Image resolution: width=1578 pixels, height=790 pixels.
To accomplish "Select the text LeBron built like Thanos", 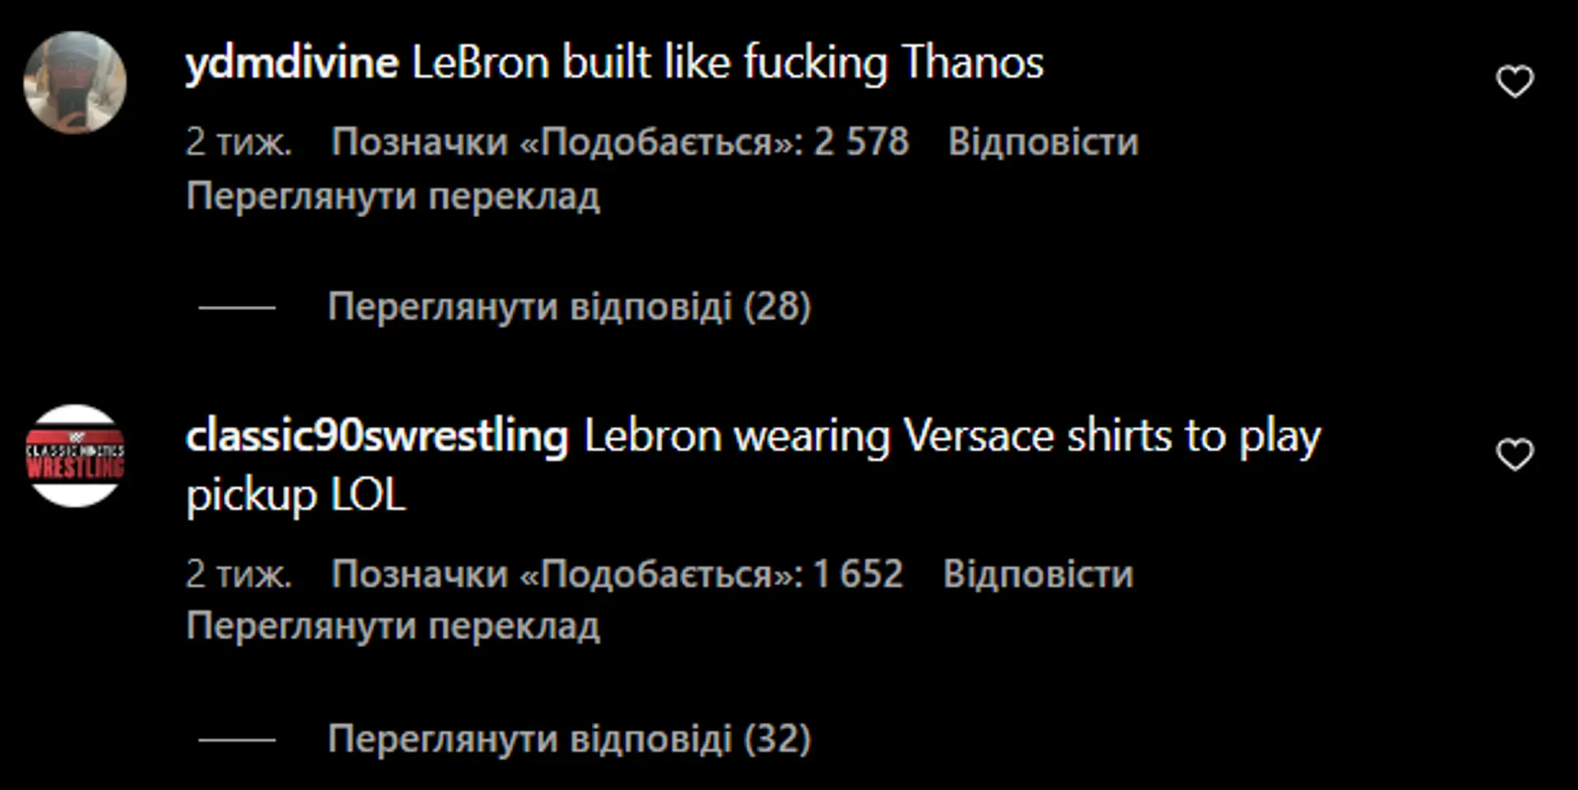I will click(x=728, y=63).
